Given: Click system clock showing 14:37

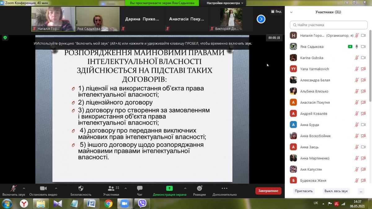Looking at the screenshot, I should (357, 203).
